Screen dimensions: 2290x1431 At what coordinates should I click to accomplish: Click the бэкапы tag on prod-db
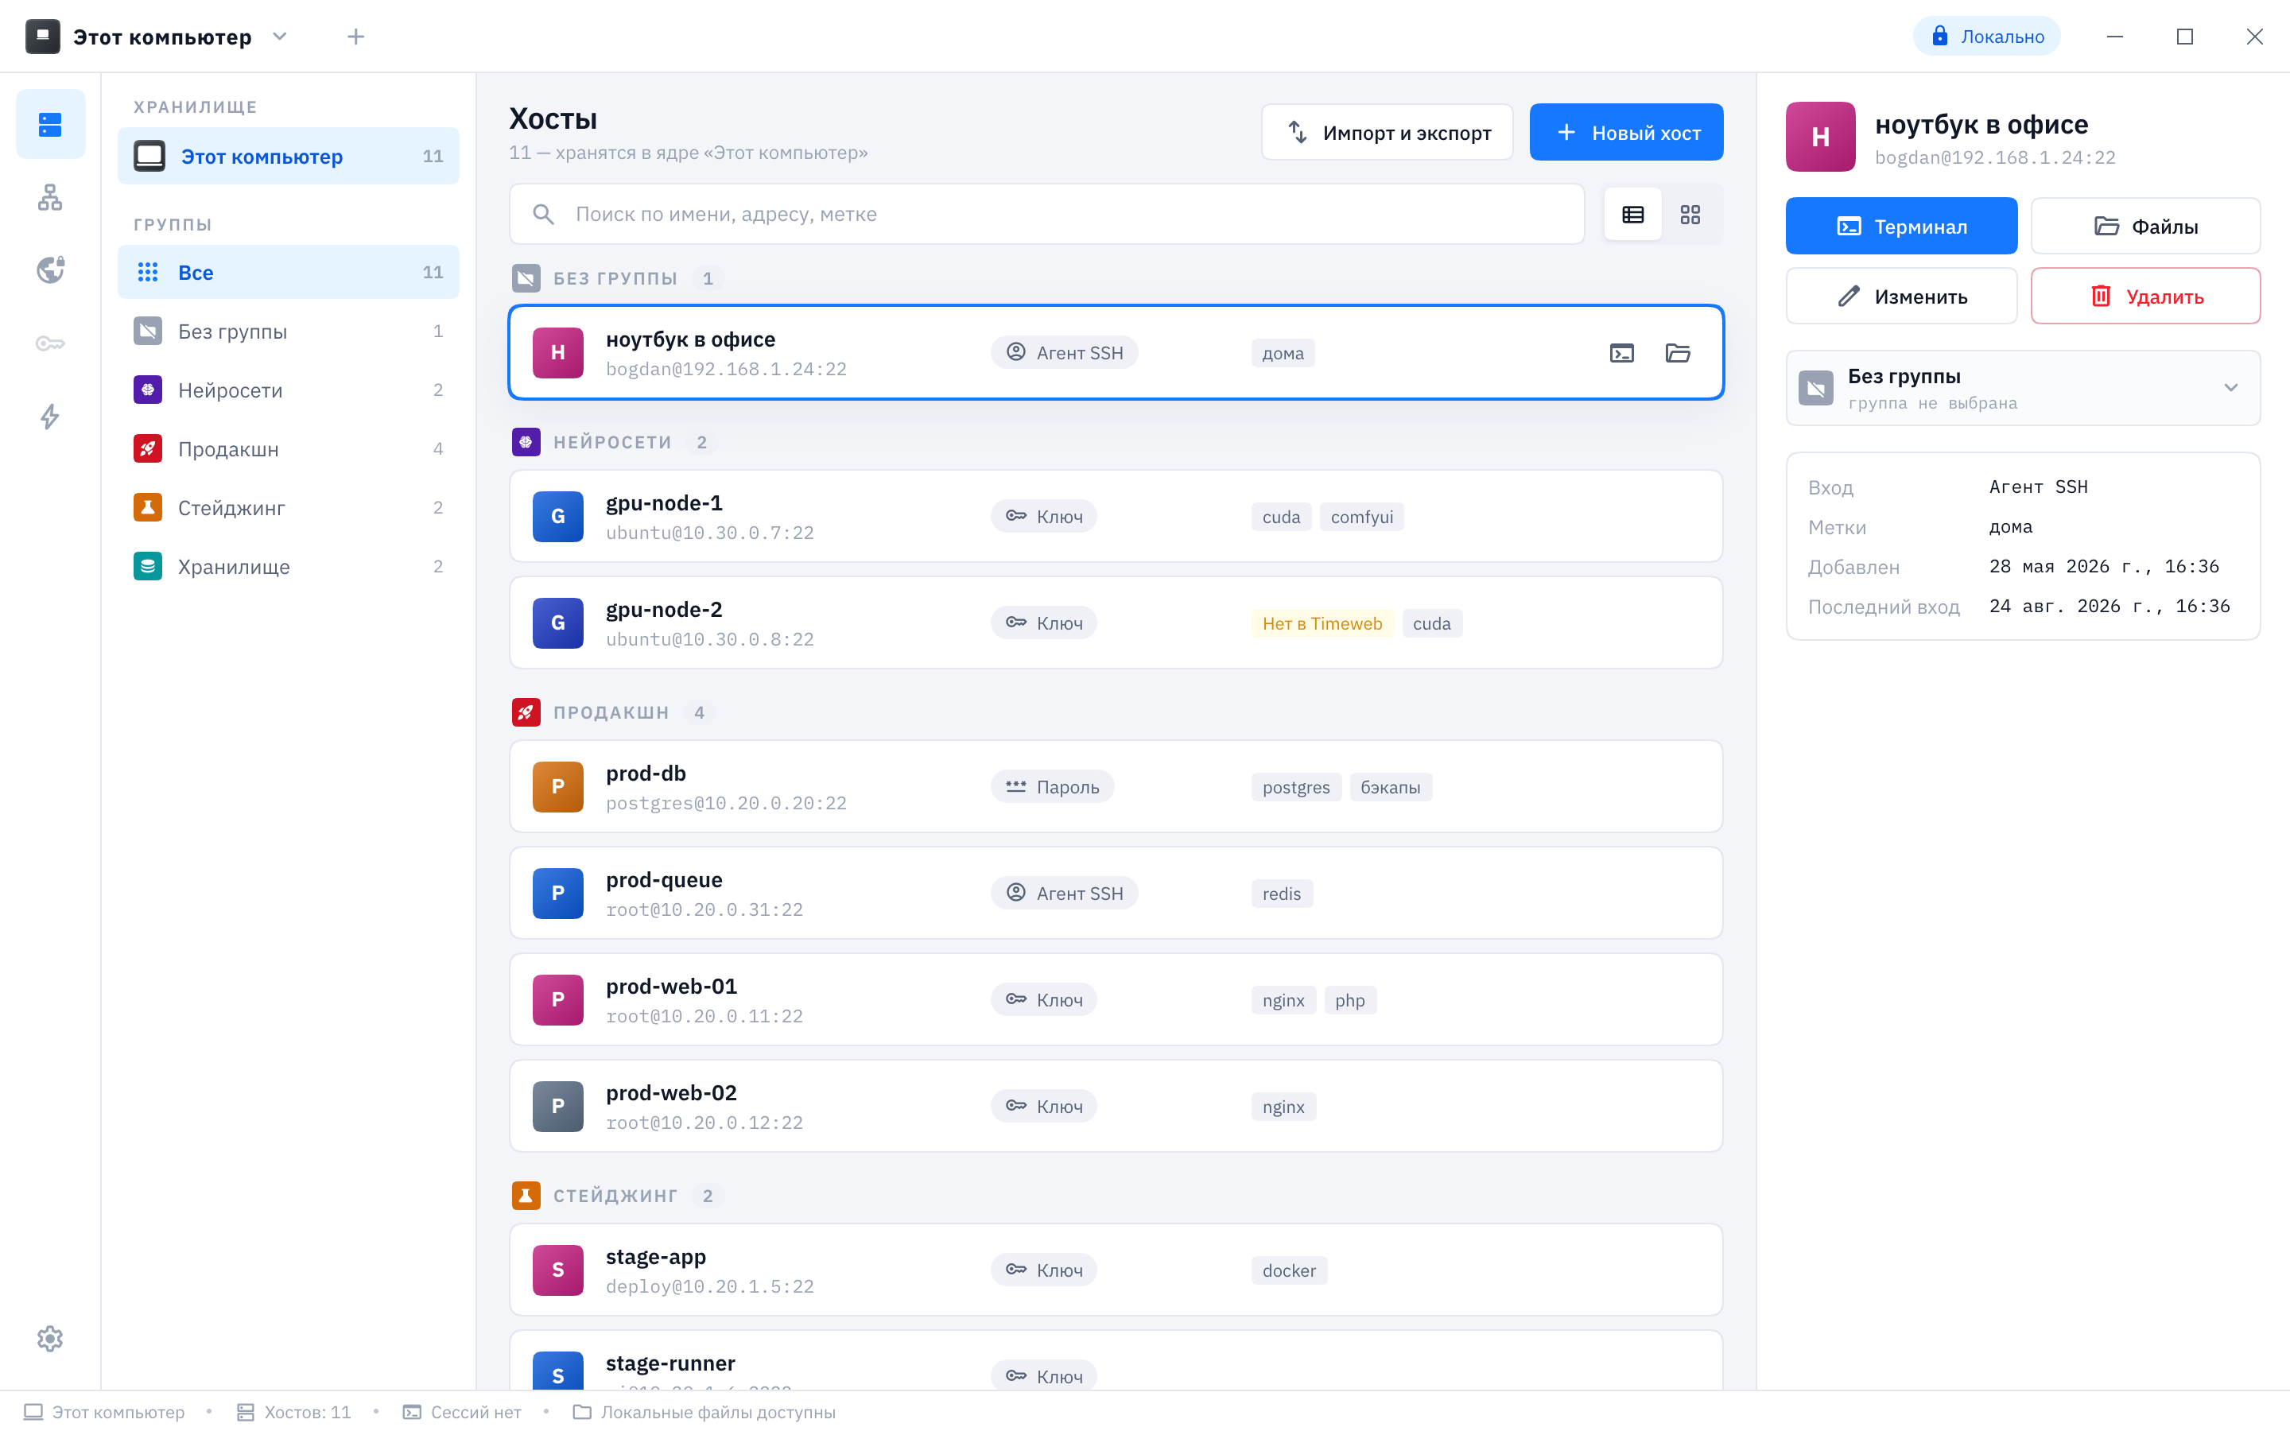tap(1390, 787)
